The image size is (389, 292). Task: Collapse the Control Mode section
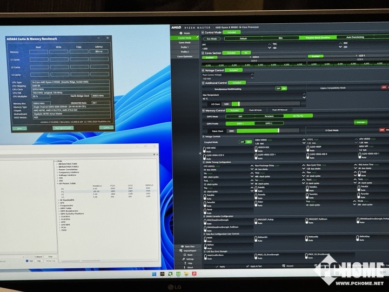click(203, 32)
